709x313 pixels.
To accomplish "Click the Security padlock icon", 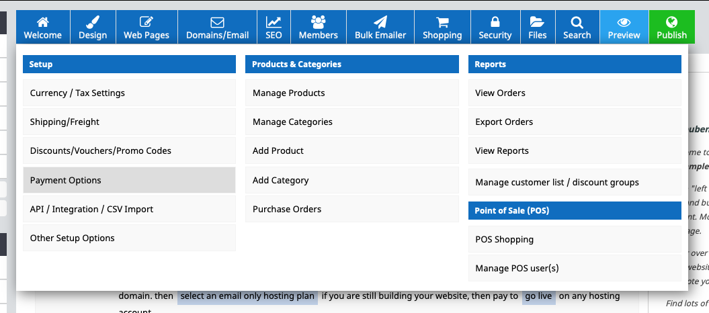I will (495, 22).
